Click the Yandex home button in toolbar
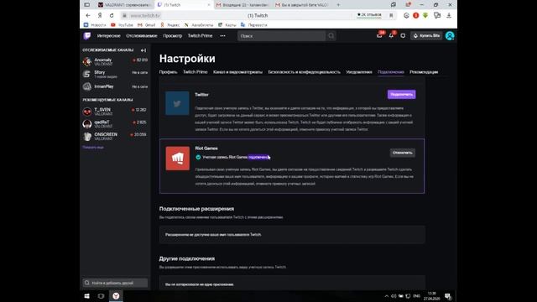This screenshot has height=302, width=537. [100, 15]
